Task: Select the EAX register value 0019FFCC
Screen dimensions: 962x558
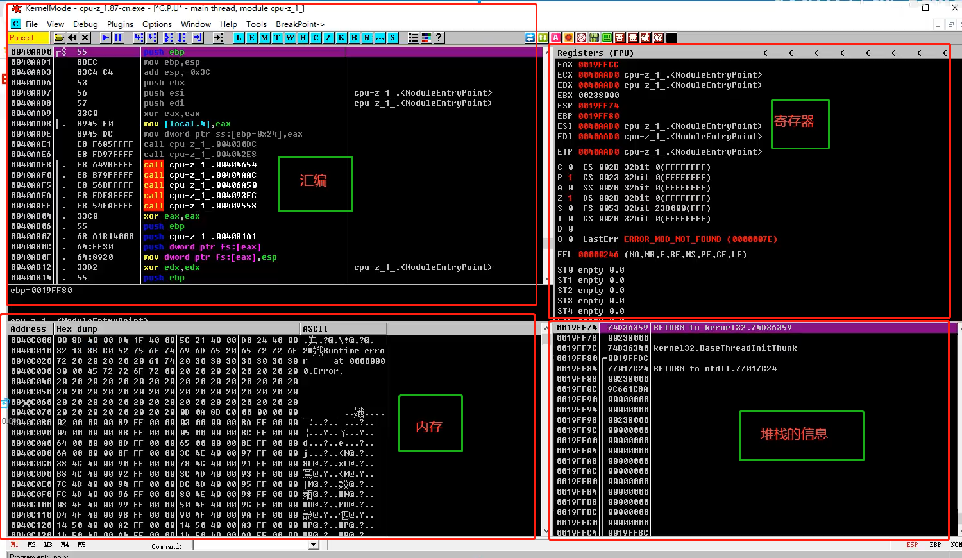Action: point(598,65)
